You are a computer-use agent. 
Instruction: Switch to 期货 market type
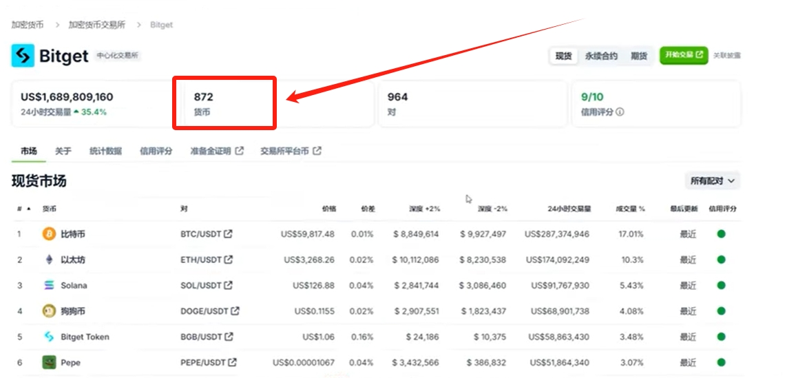pyautogui.click(x=639, y=56)
